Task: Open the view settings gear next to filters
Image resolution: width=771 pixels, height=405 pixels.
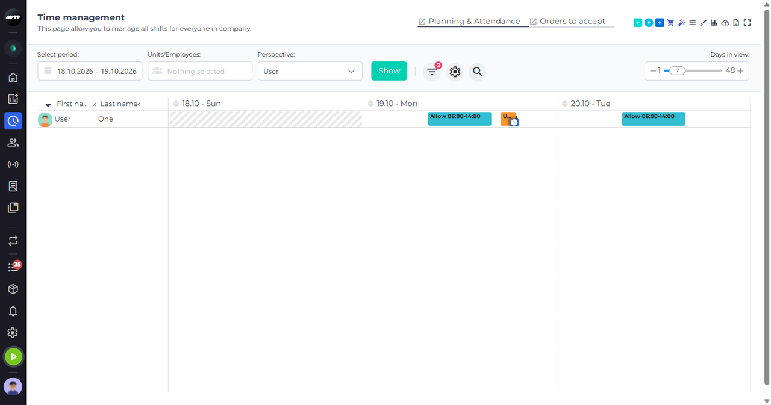Action: pyautogui.click(x=455, y=72)
